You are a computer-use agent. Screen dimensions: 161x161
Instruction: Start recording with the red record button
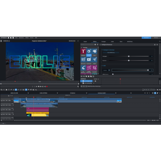[x=47, y=87]
